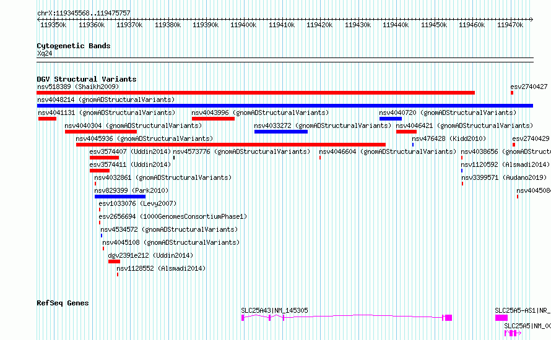Click the red bar under dgv2391e212
The width and height of the screenshot is (551, 340).
(x=114, y=261)
